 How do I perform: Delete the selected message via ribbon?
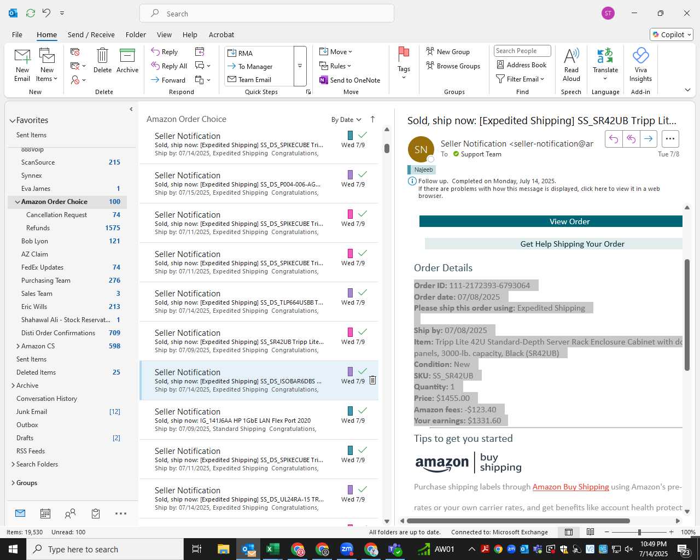(x=102, y=60)
